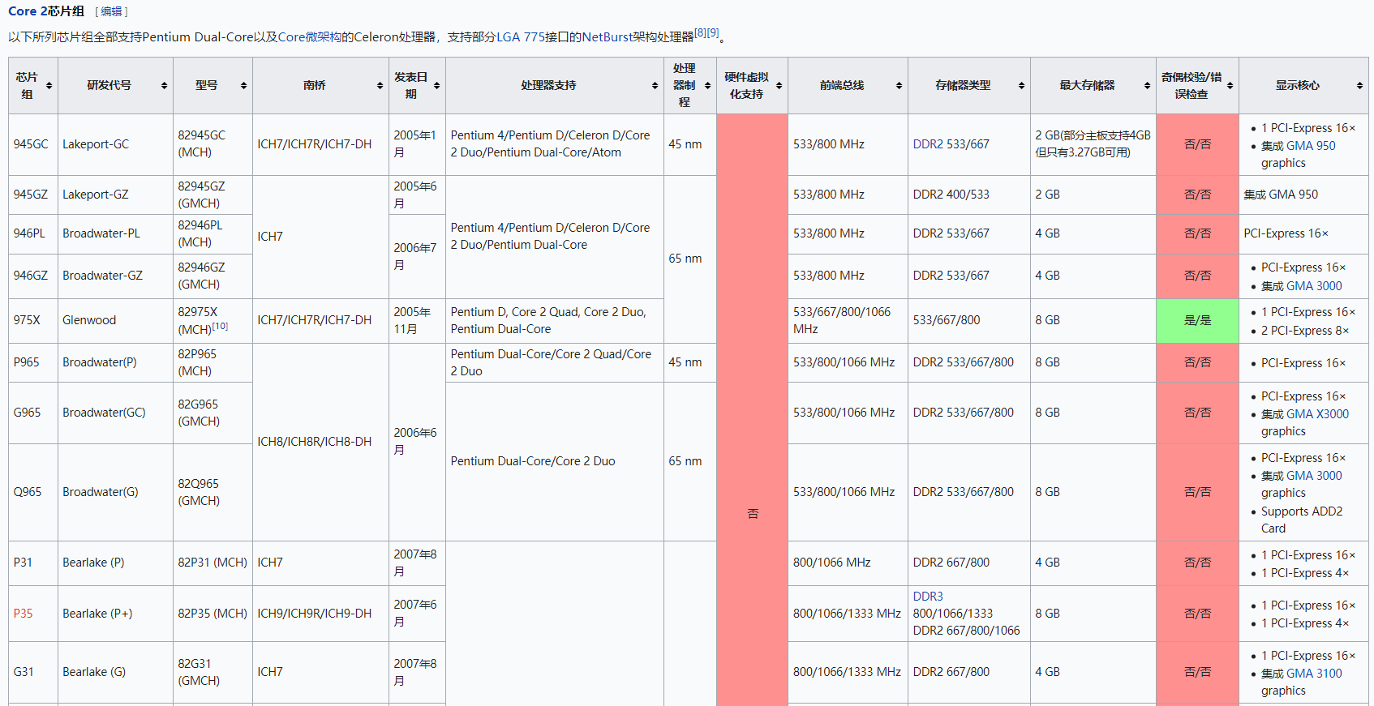1374x706 pixels.
Task: Select the 2006年6月 date cell
Action: tap(417, 442)
